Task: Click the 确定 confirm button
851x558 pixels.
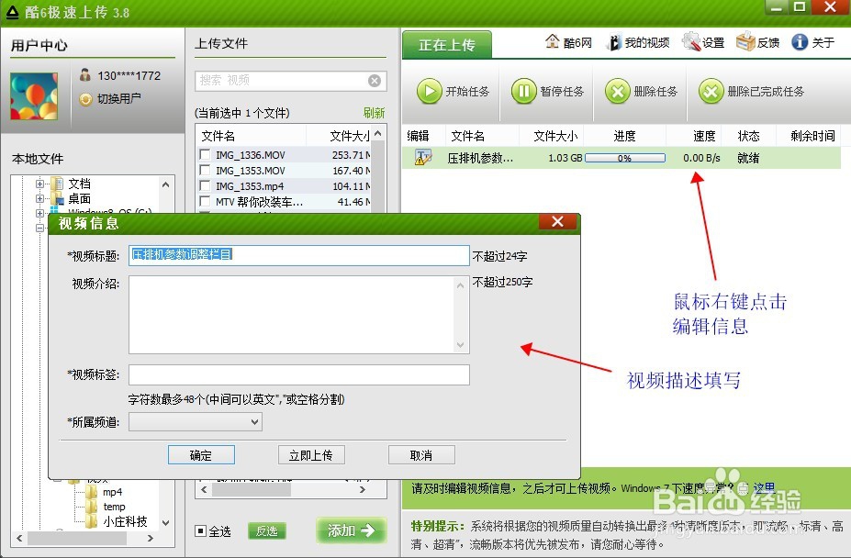Action: 201,455
